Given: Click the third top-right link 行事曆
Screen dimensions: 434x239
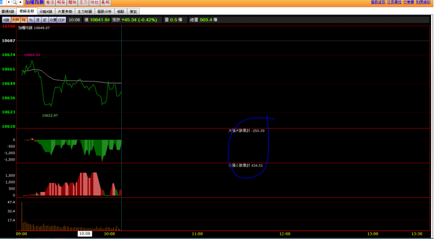Looking at the screenshot, I should coord(409,2).
